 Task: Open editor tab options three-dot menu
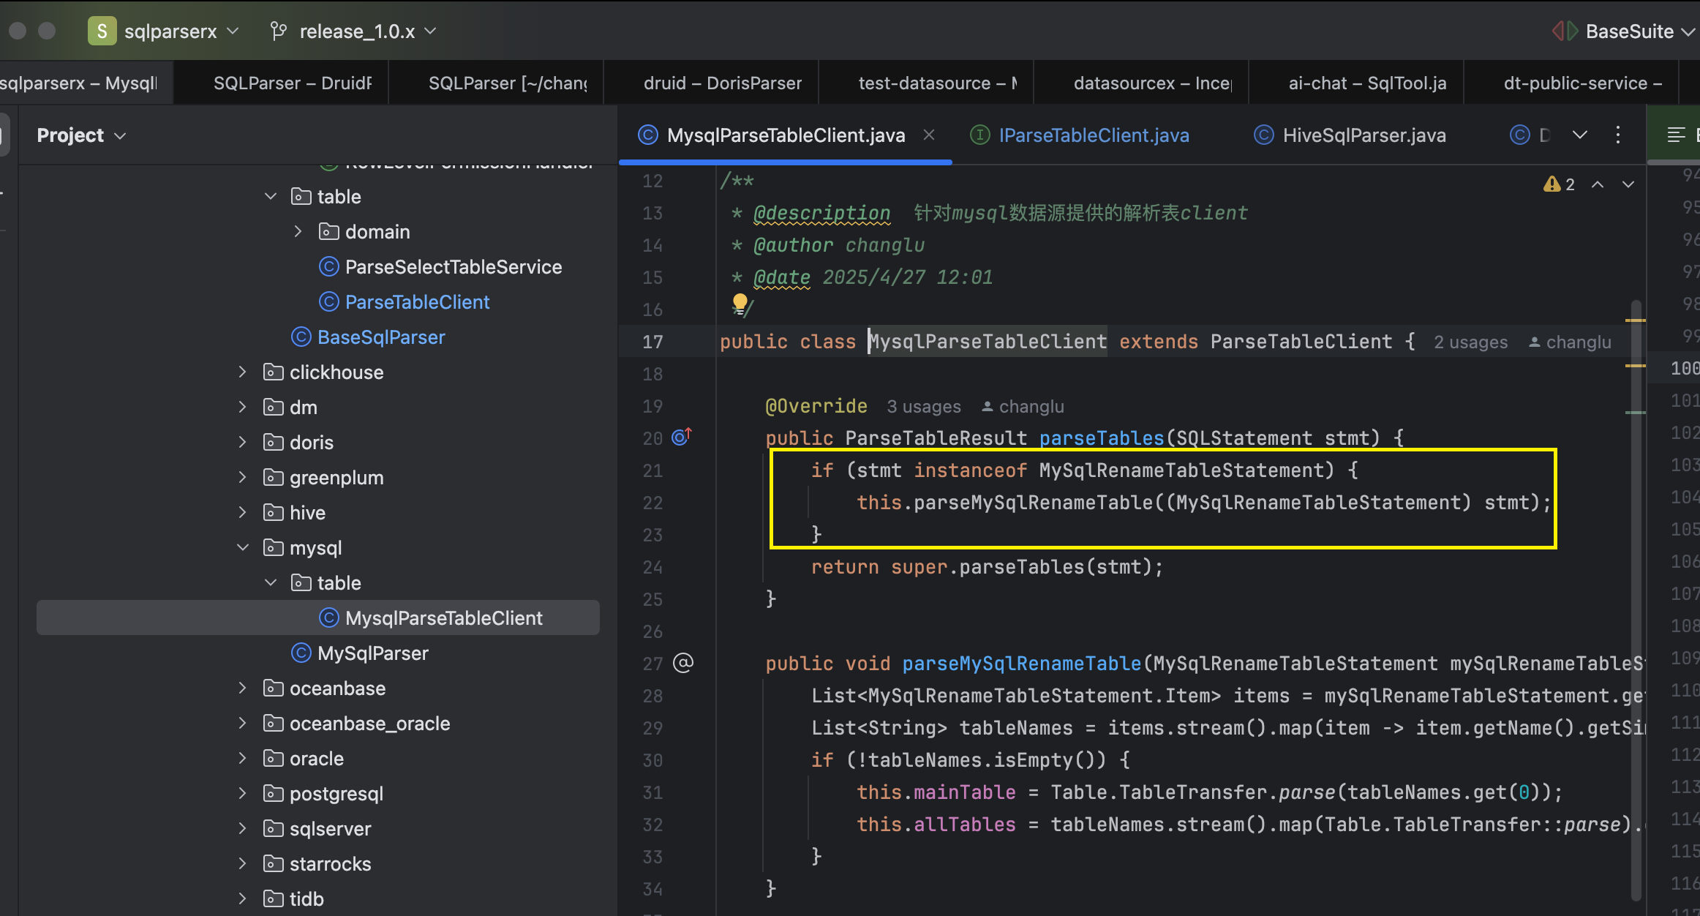tap(1618, 135)
